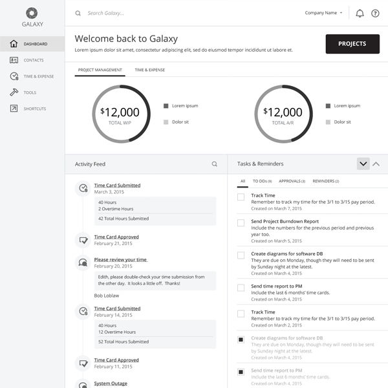The height and width of the screenshot is (388, 388).
Task: Open Time Card Approved link dated February 11, 2015
Action: click(116, 360)
